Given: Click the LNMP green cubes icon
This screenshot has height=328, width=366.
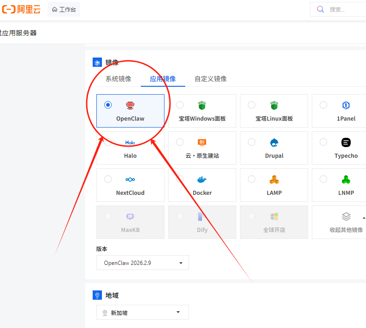Looking at the screenshot, I should 346,180.
